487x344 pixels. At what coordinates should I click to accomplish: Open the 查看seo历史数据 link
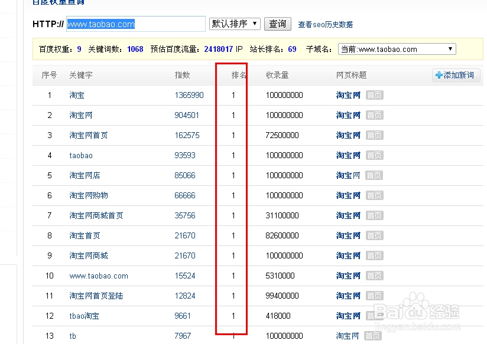(325, 25)
